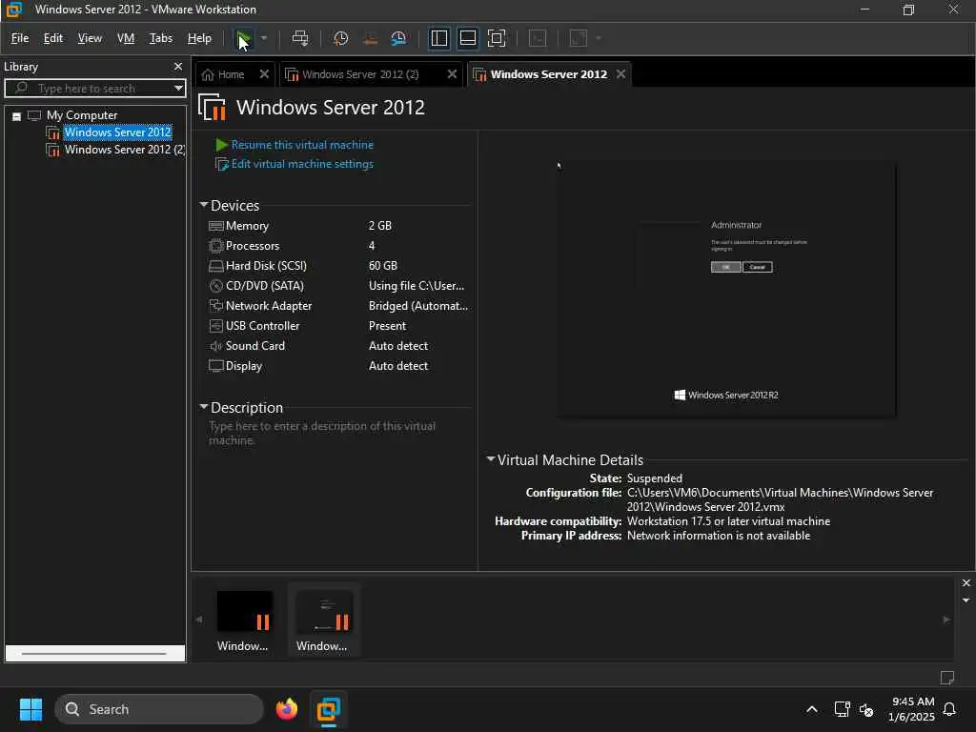The width and height of the screenshot is (976, 732).
Task: Toggle the thumbnail bar view button
Action: tap(467, 38)
